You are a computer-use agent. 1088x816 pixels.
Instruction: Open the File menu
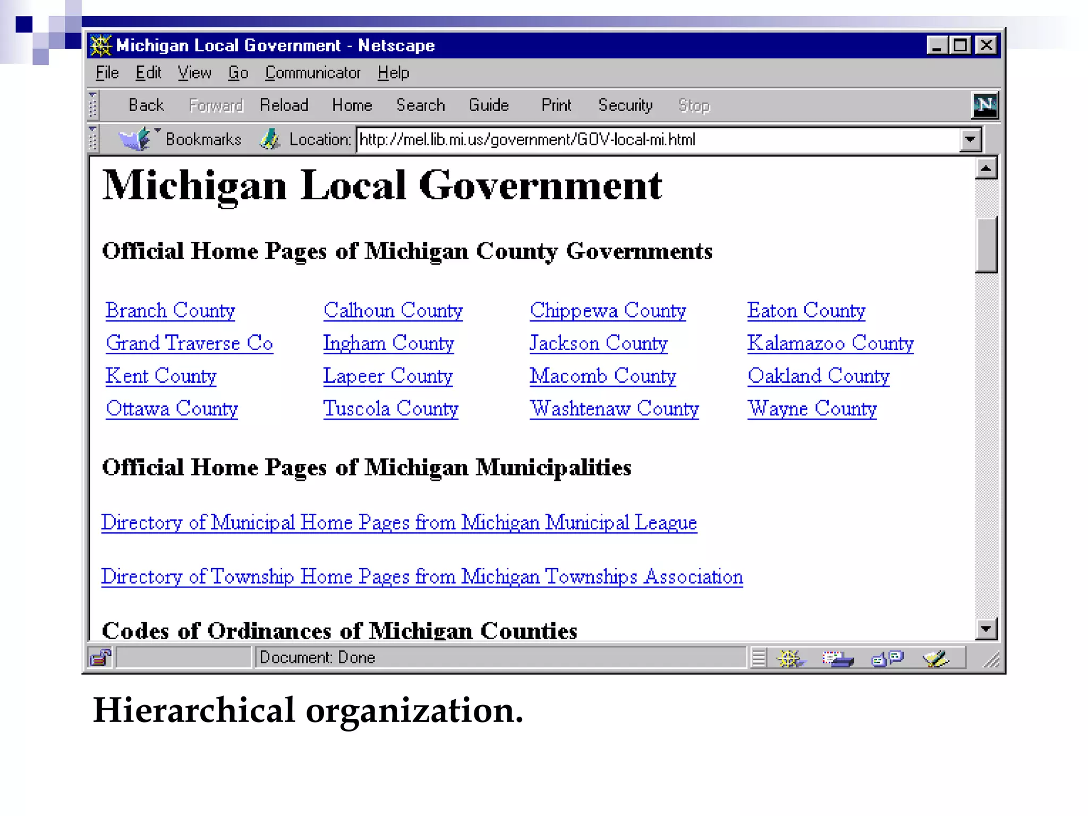click(107, 73)
